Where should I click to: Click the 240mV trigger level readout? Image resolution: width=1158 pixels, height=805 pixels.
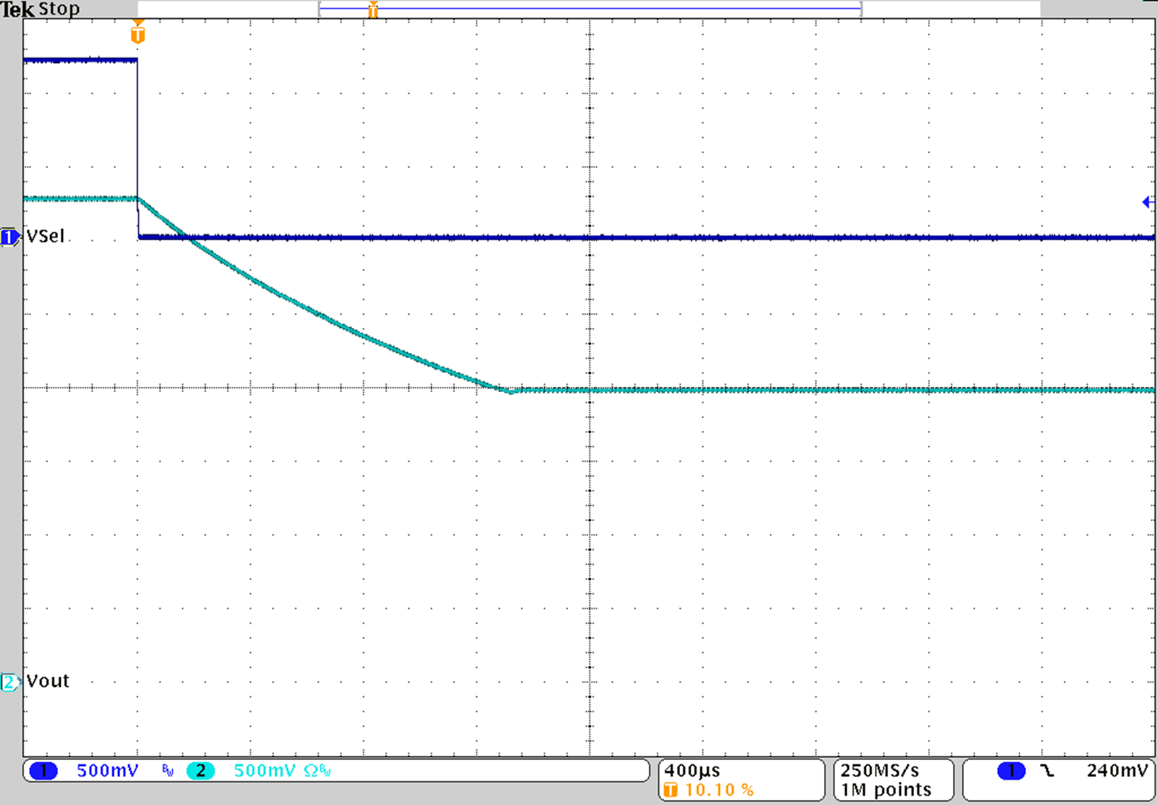click(x=1117, y=771)
